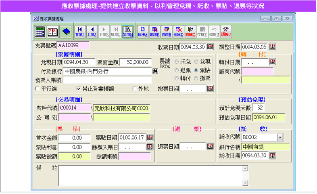Uncheck 禁止背書轉讓 checkbox

point(79,88)
